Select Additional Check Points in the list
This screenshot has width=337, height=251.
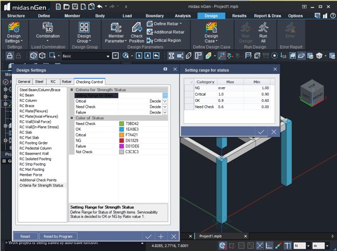(x=38, y=180)
